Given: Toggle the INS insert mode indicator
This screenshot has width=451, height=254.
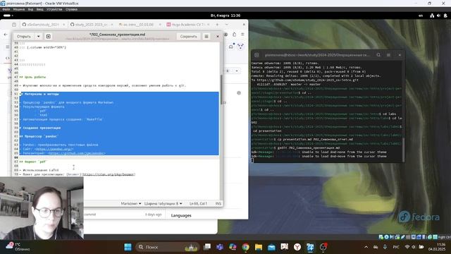Looking at the screenshot, I should (218, 204).
